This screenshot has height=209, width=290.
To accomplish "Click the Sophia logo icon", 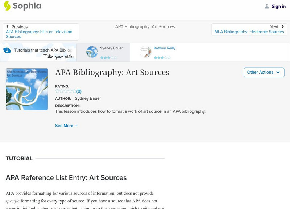I will coord(7,6).
